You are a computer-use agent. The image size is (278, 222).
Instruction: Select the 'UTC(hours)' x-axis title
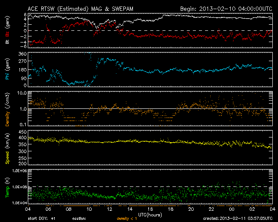(x=150, y=215)
